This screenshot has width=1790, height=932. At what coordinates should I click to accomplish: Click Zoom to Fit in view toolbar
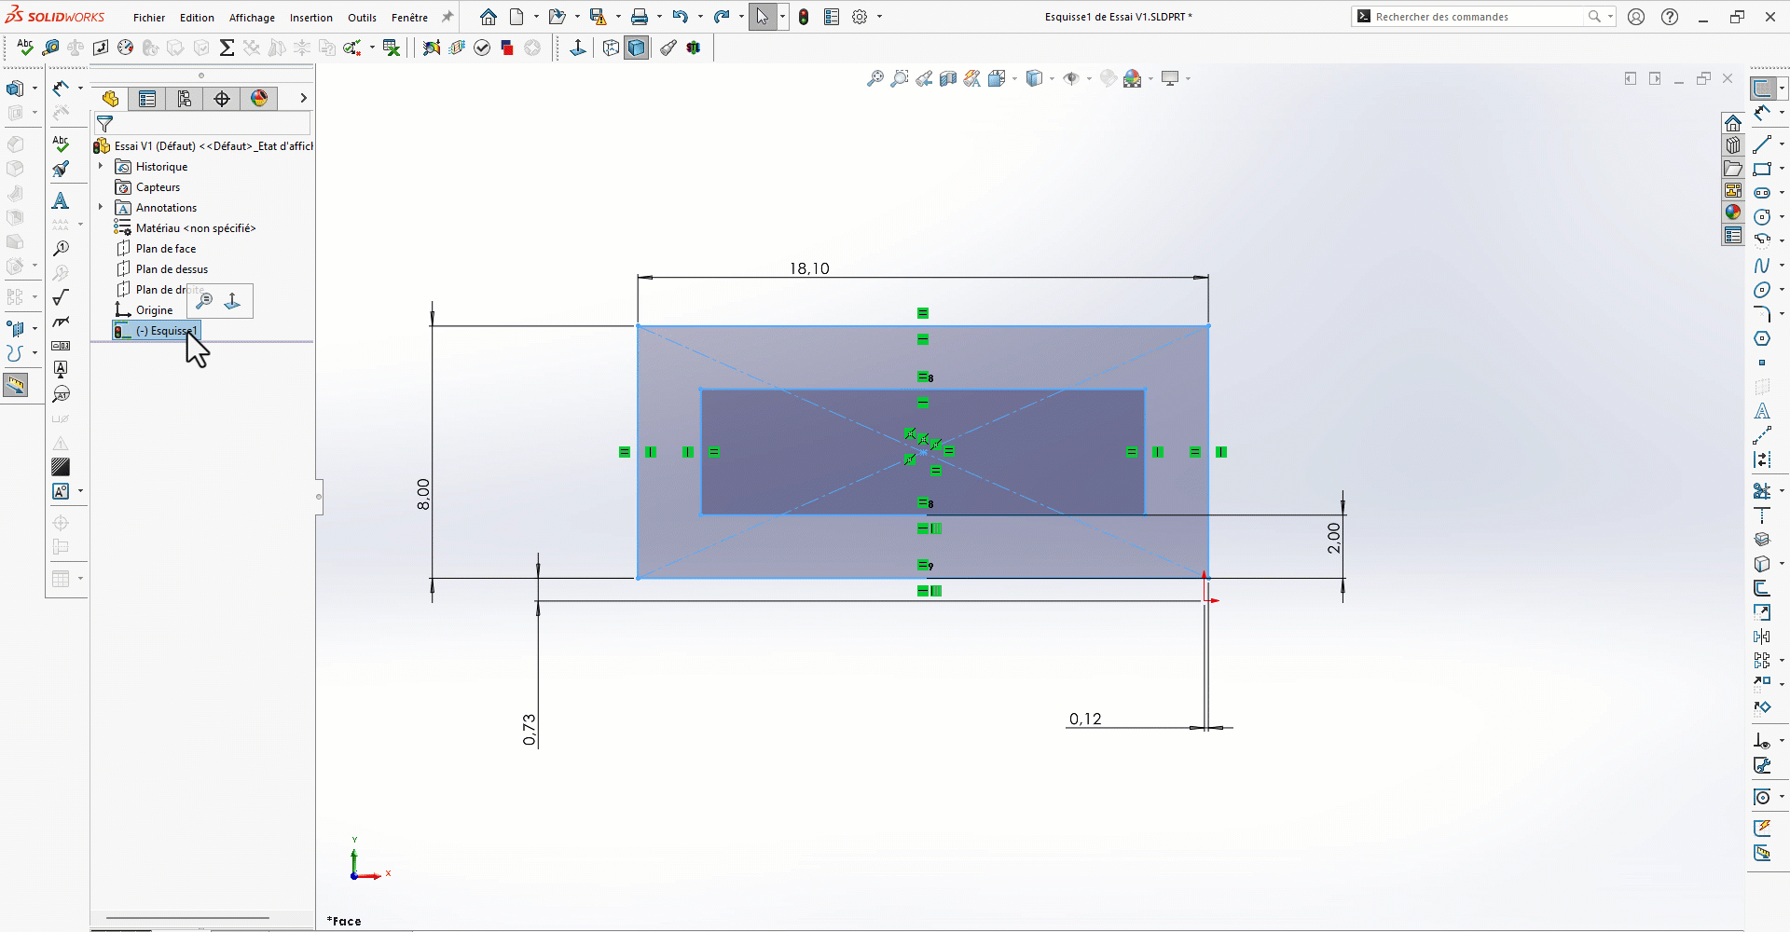(874, 79)
